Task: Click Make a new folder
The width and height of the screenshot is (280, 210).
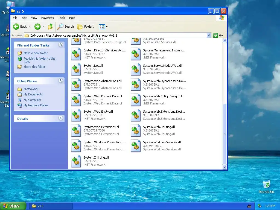Action: (x=36, y=53)
